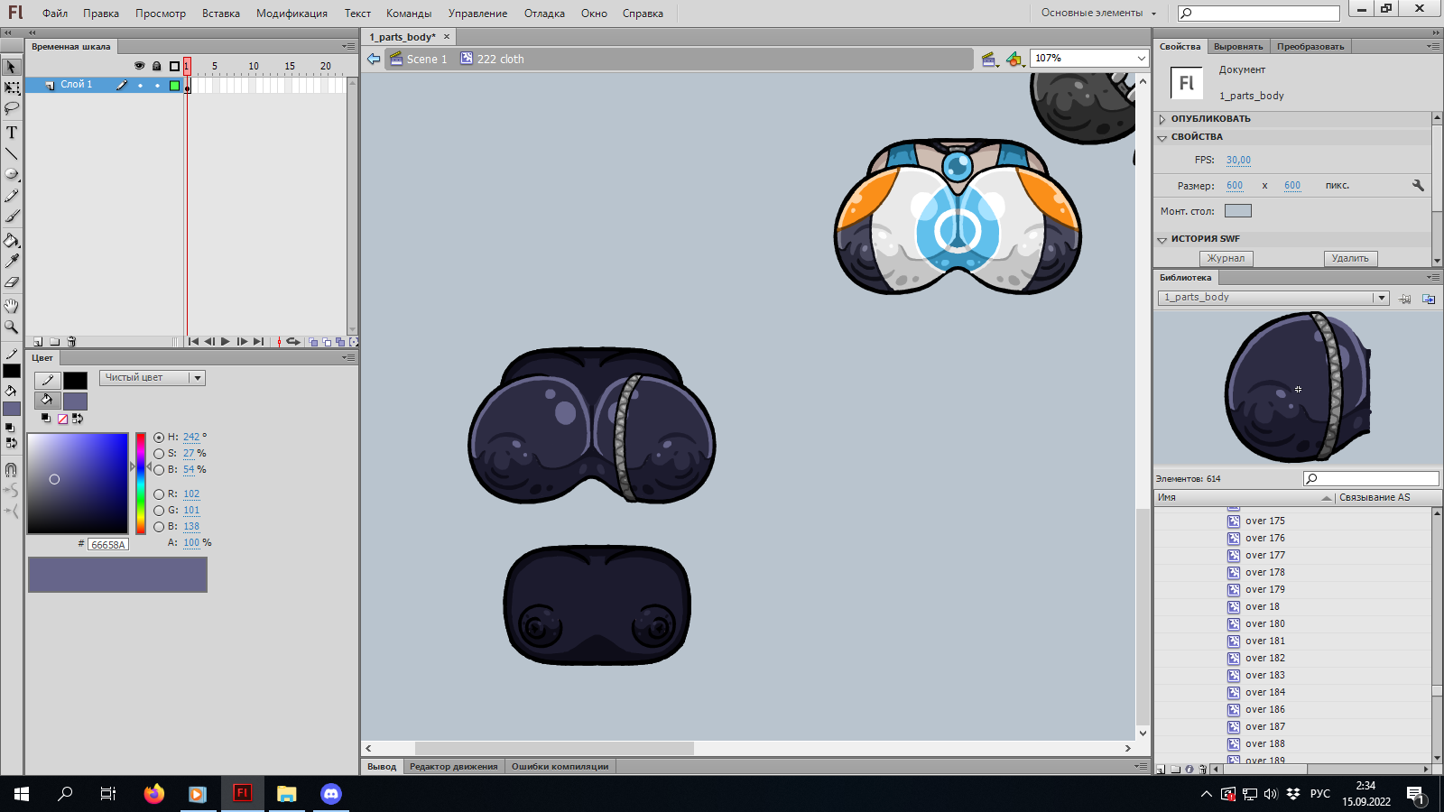Set color to no fill

coord(62,419)
